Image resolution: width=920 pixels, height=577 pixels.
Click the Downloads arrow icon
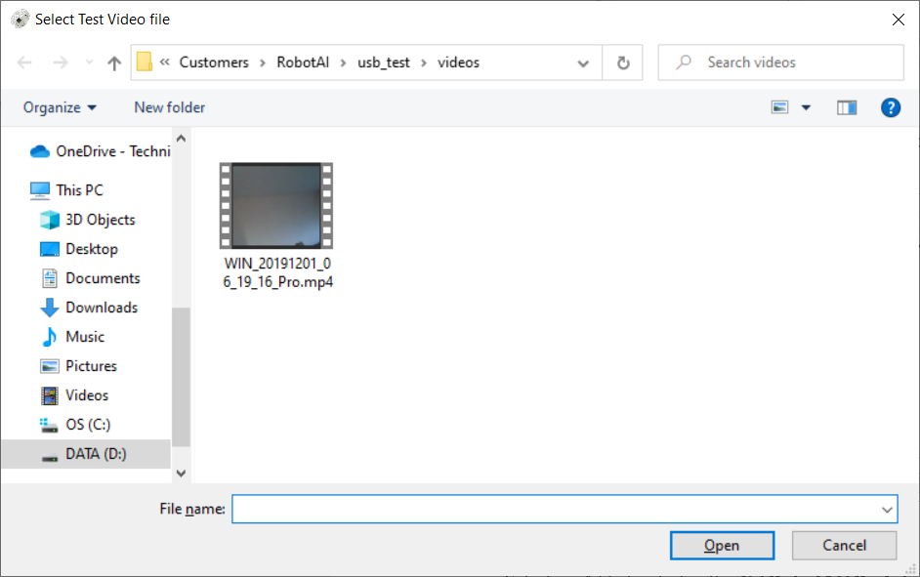point(49,308)
